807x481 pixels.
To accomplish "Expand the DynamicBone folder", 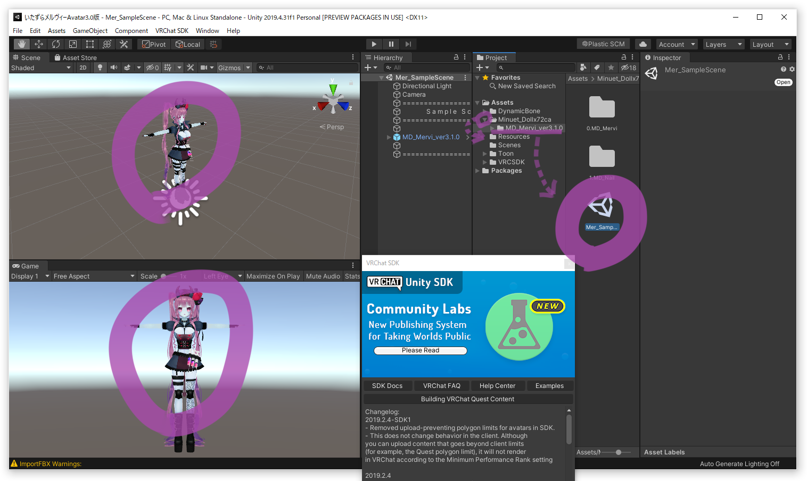I will (x=485, y=111).
